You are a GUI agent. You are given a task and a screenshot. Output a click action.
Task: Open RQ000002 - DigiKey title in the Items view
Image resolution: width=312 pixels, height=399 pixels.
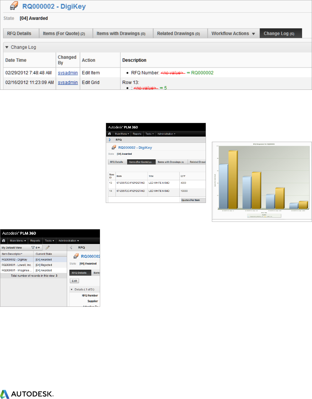[135, 147]
